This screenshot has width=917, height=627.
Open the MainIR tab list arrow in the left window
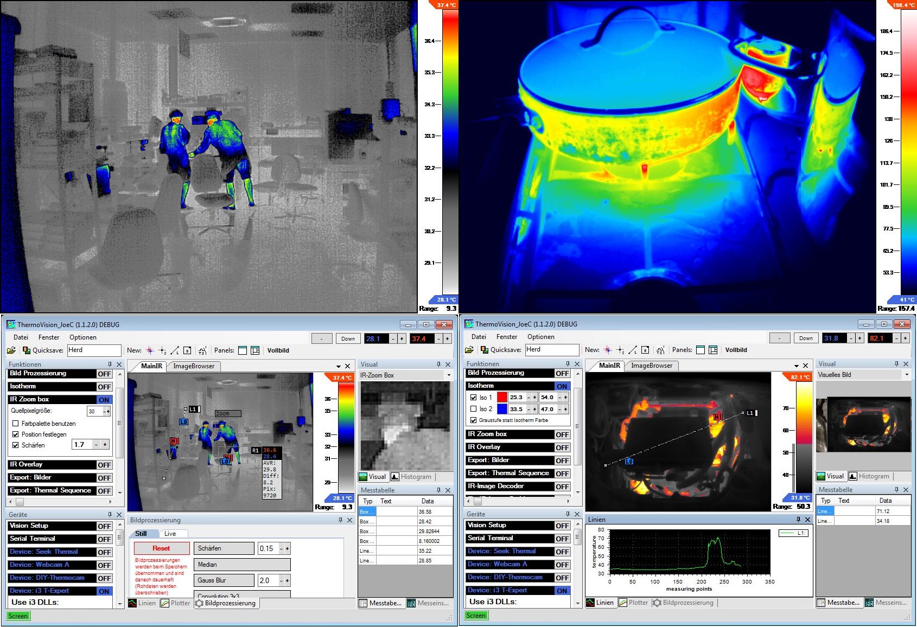(338, 366)
